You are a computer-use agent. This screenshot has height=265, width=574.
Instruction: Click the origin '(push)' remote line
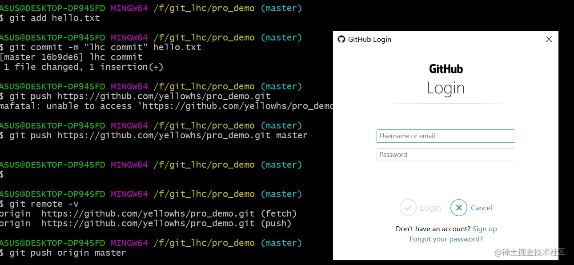coord(145,223)
